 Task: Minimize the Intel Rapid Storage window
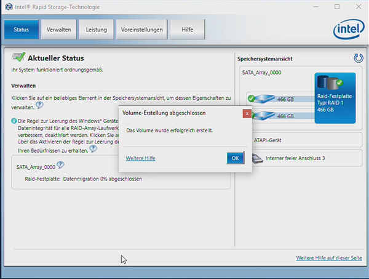316,7
